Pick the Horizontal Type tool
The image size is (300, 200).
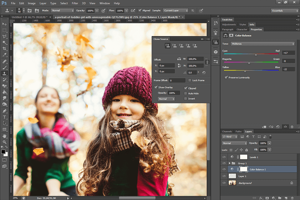(x=4, y=117)
